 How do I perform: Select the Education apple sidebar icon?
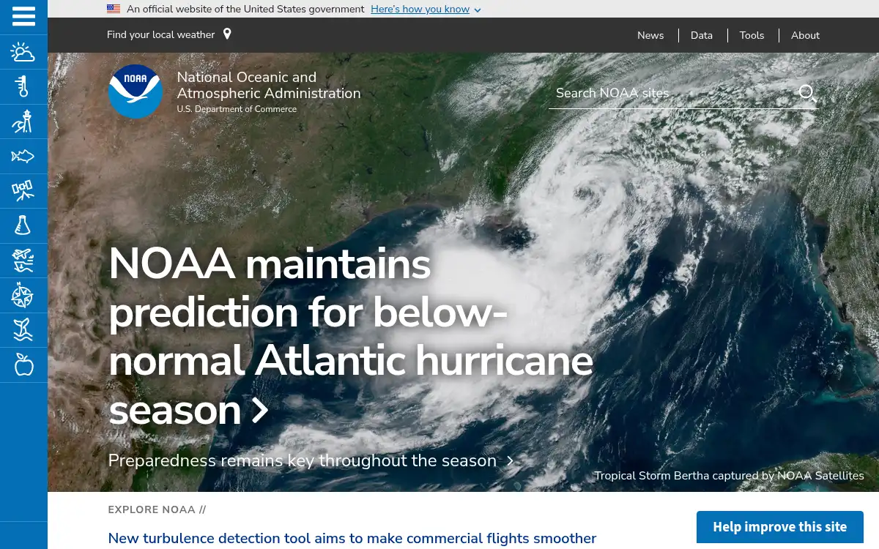(x=23, y=365)
